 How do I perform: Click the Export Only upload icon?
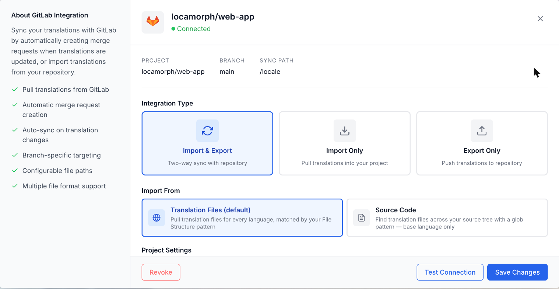click(482, 130)
